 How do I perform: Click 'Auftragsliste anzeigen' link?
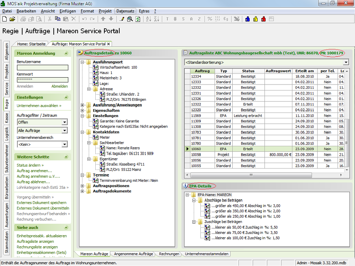(35, 241)
